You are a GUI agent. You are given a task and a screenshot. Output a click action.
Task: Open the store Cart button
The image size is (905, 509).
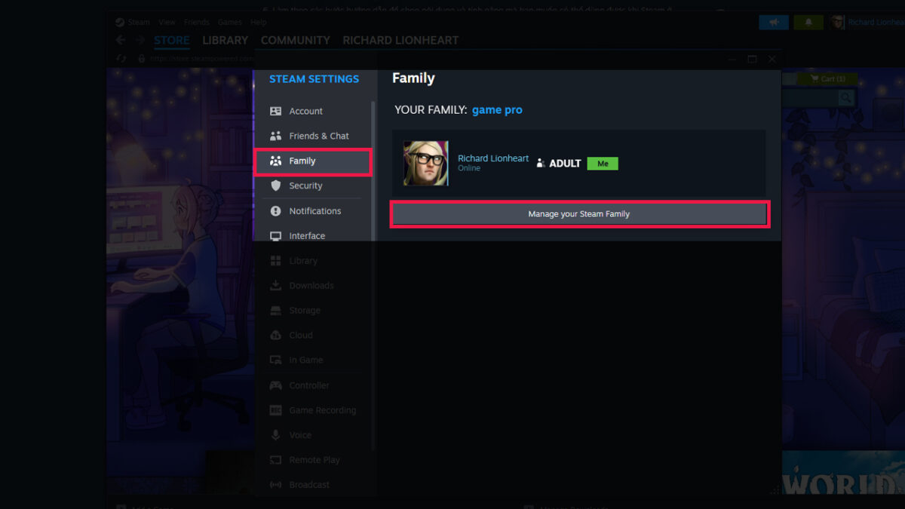827,78
